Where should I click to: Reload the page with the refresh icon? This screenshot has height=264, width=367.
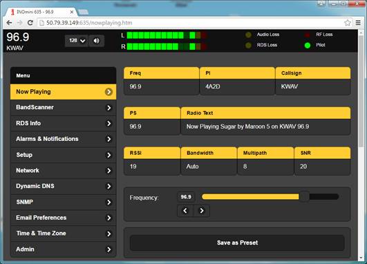coord(30,23)
